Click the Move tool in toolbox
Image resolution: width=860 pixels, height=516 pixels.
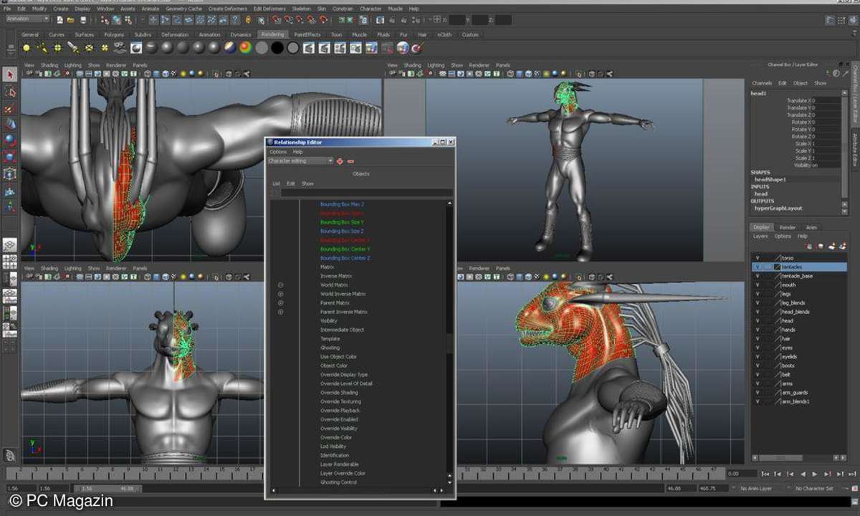coord(9,123)
